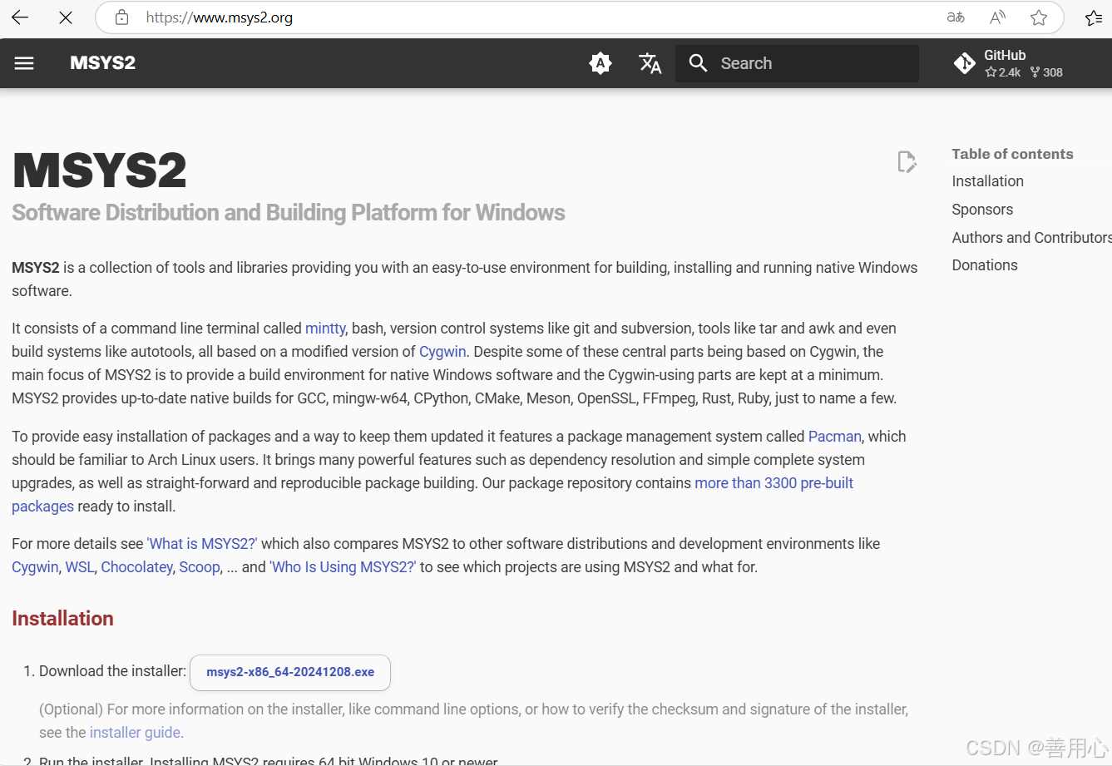Go back with the browser back arrow
The width and height of the screenshot is (1112, 766).
tap(20, 17)
